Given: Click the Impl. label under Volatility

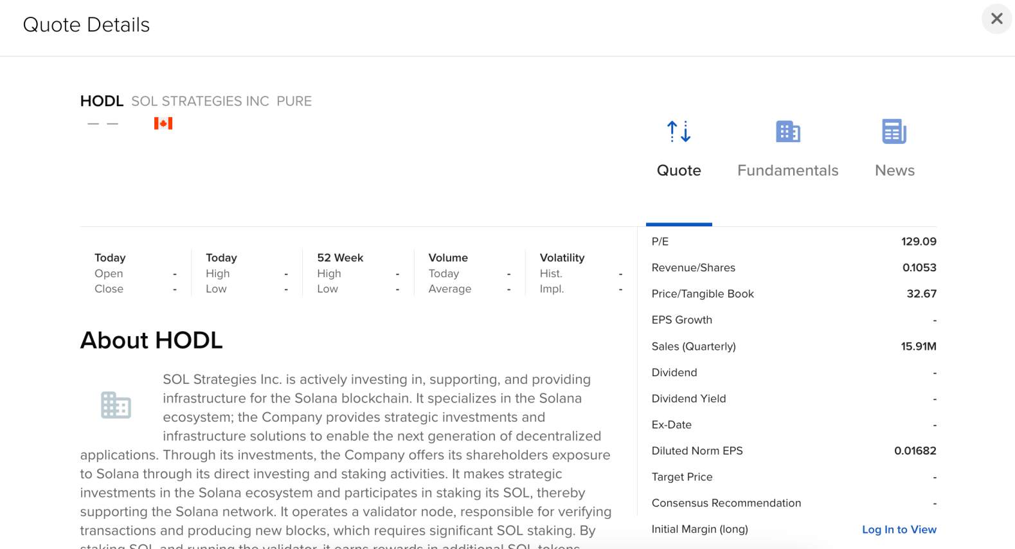Looking at the screenshot, I should click(552, 289).
